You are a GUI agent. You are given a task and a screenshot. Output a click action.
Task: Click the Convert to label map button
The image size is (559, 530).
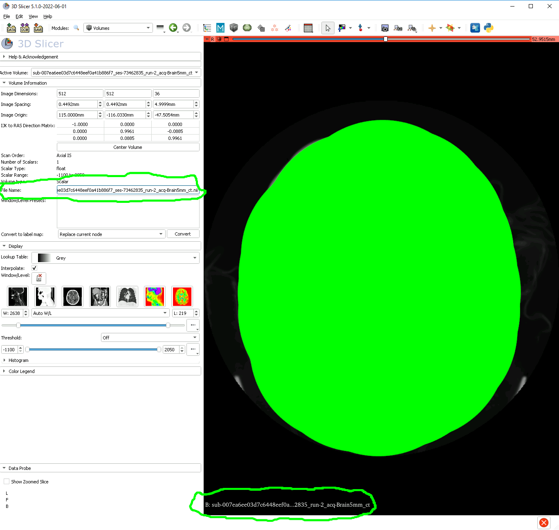183,234
